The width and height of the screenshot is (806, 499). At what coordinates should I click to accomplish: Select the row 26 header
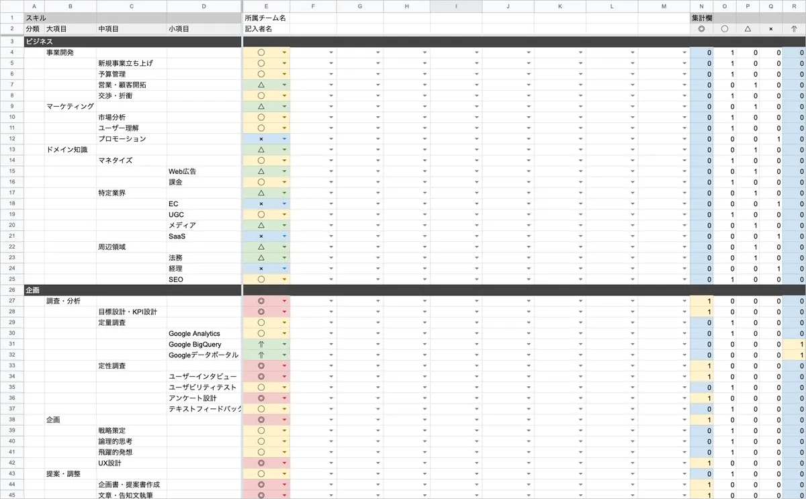pyautogui.click(x=11, y=290)
